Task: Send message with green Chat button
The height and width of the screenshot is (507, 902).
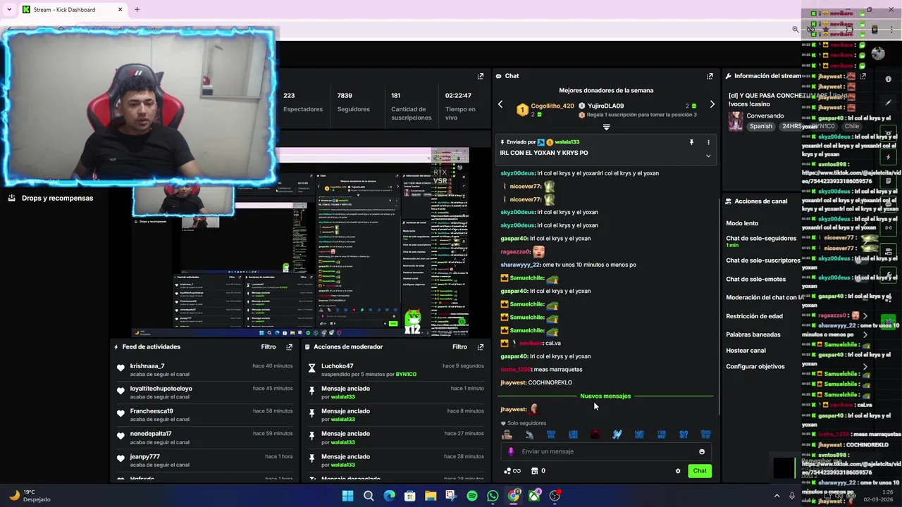Action: coord(700,471)
